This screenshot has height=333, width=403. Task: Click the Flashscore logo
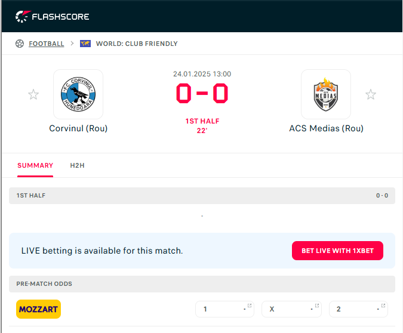coord(52,17)
